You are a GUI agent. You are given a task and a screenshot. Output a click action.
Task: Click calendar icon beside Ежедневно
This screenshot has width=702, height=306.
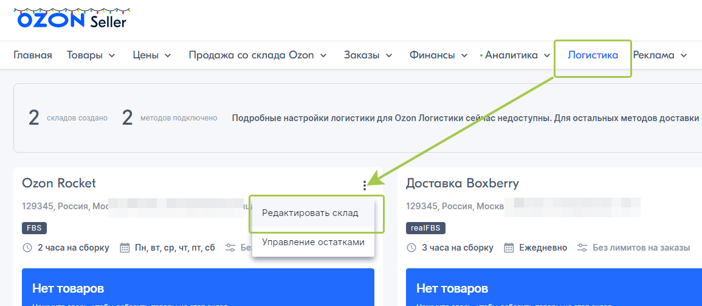(509, 248)
